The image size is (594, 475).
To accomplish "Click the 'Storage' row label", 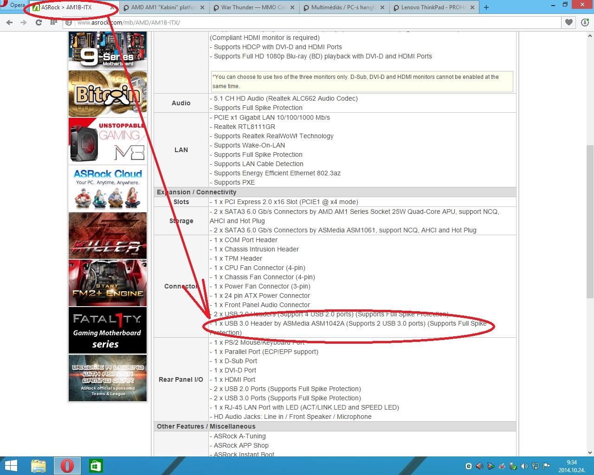I will click(181, 221).
